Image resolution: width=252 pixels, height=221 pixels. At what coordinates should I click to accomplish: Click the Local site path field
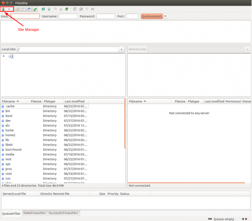(x=68, y=50)
